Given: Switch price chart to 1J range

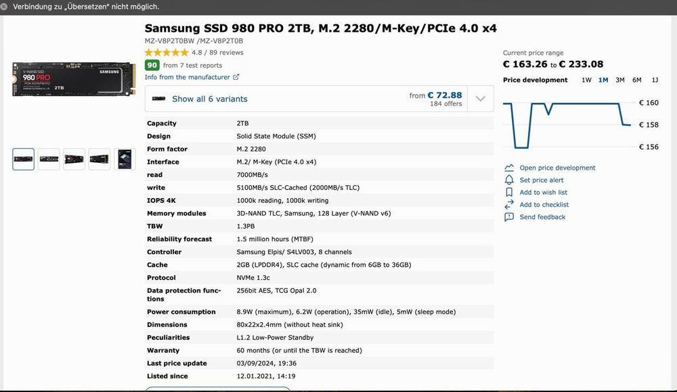Looking at the screenshot, I should (655, 80).
